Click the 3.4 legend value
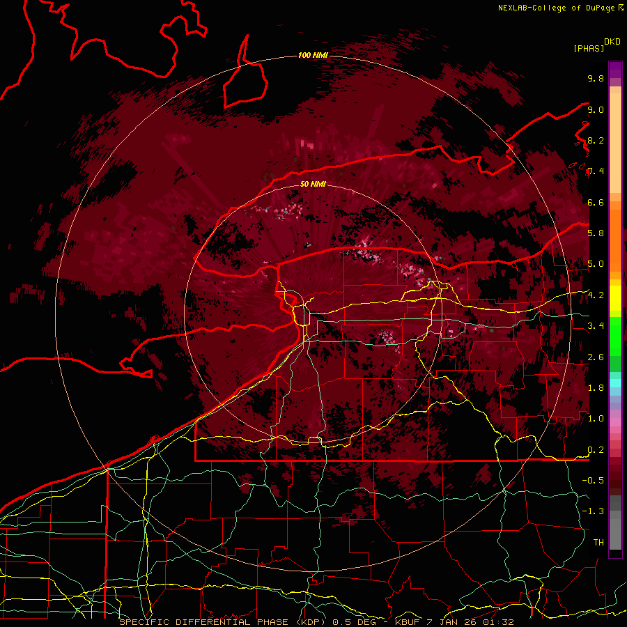627x627 pixels. (596, 326)
